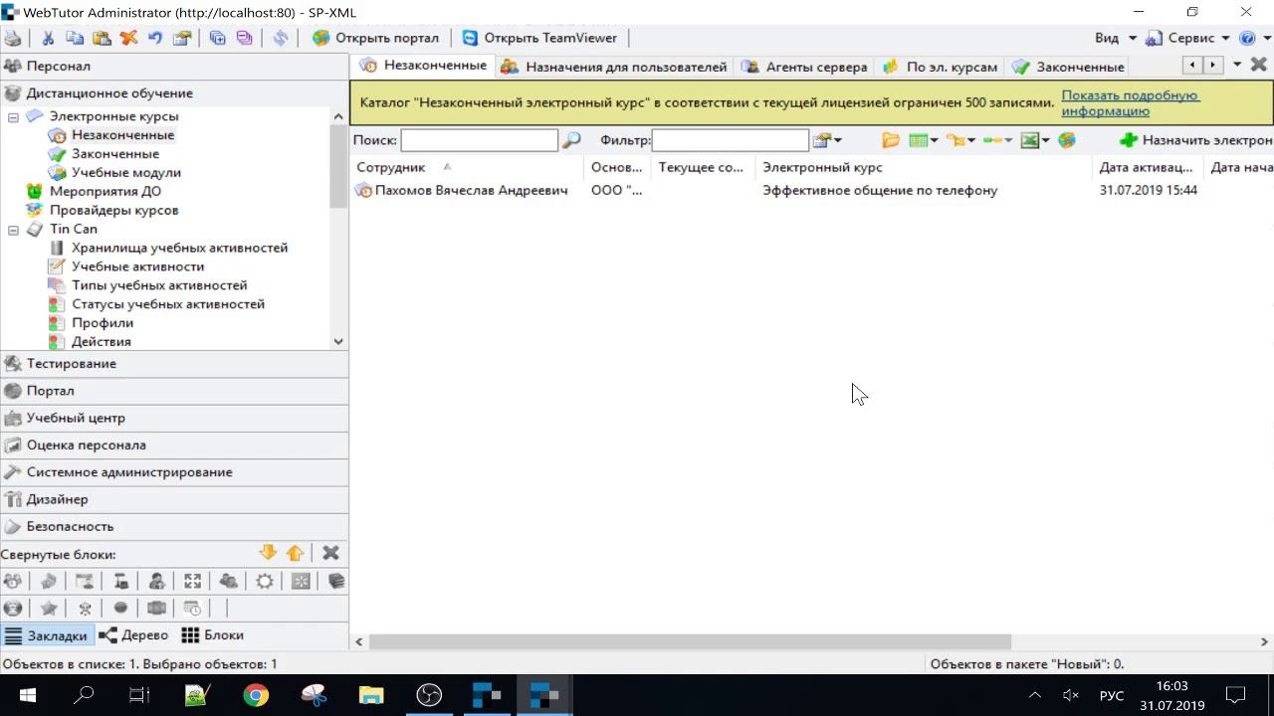Focus the 'Фильтр' input field
Viewport: 1274px width, 716px height.
pyautogui.click(x=730, y=140)
